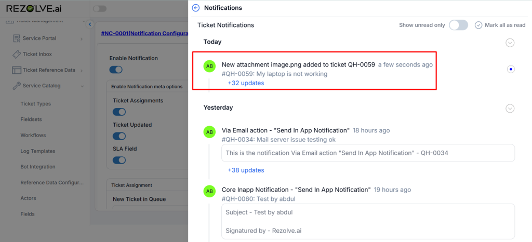This screenshot has height=242, width=532.
Task: Collapse the Yesterday notifications section
Action: pyautogui.click(x=510, y=109)
